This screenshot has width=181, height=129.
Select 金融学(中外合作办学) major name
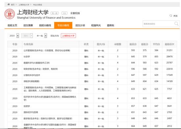click(x=50, y=126)
